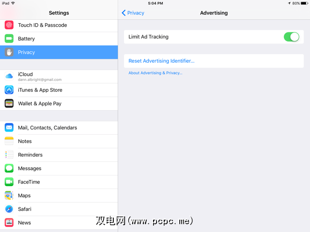
Task: Tap the green Battery icon
Action: [9, 39]
